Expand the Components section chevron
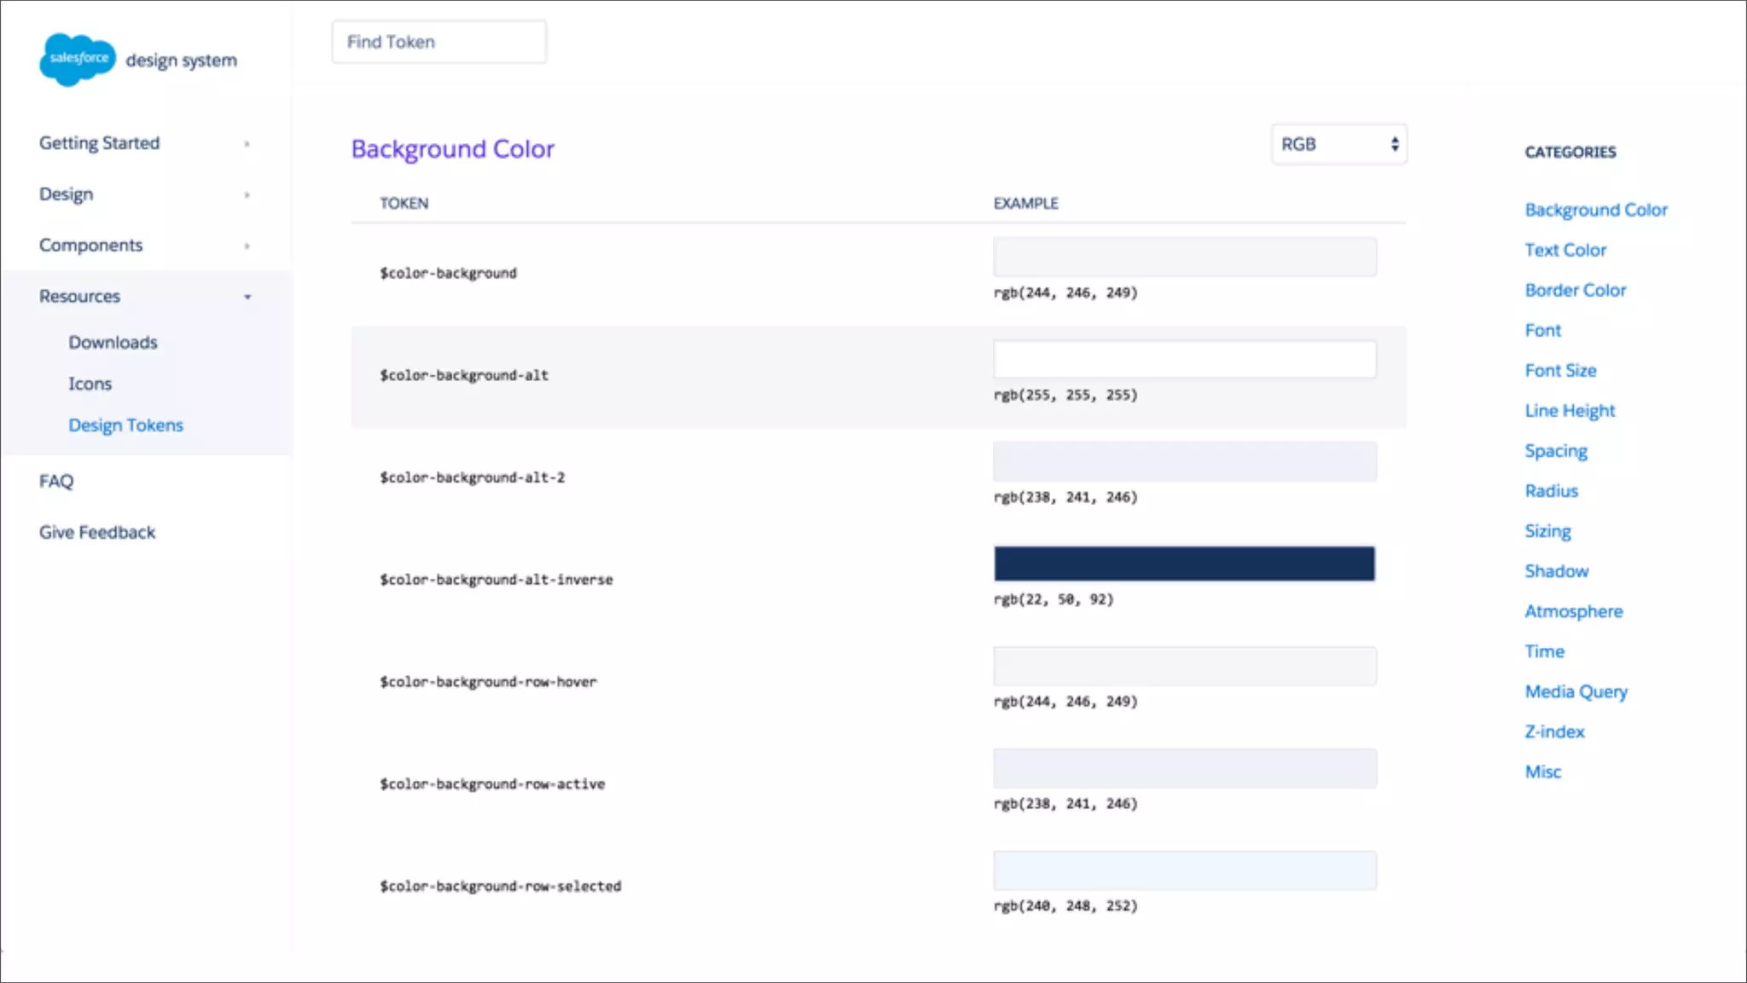The height and width of the screenshot is (983, 1747). point(247,246)
